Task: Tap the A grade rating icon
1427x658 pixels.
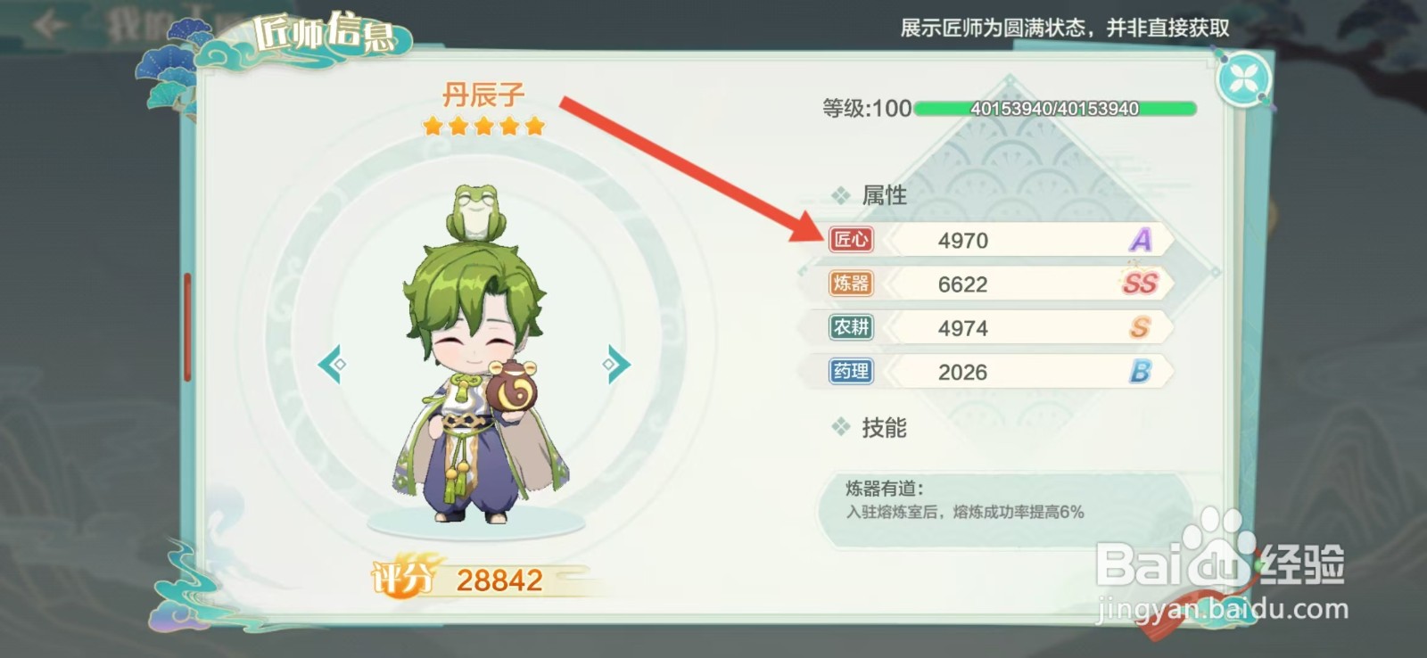Action: (1141, 240)
